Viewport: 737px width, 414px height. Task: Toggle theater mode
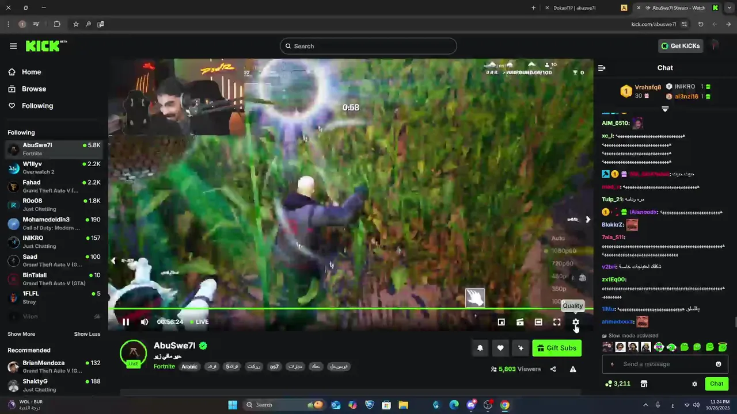pyautogui.click(x=538, y=322)
